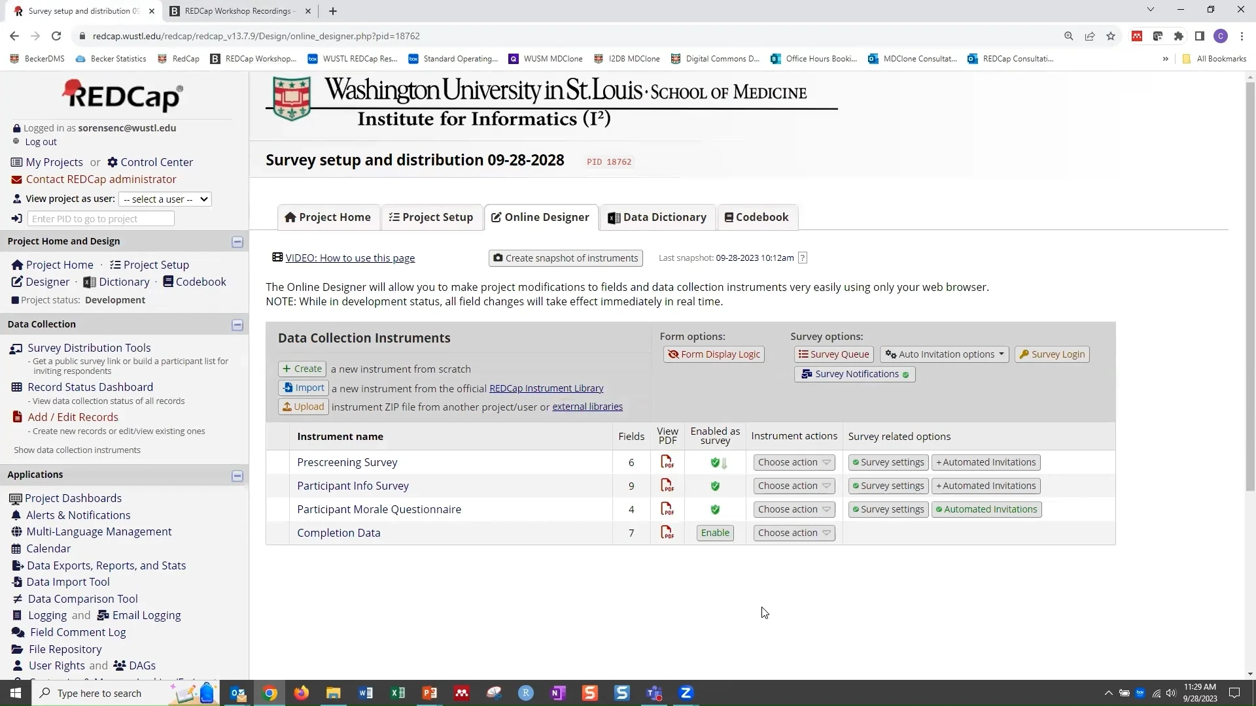Add Automated Invitations for Participant Info Survey
Screen dimensions: 1256x706
click(x=986, y=486)
